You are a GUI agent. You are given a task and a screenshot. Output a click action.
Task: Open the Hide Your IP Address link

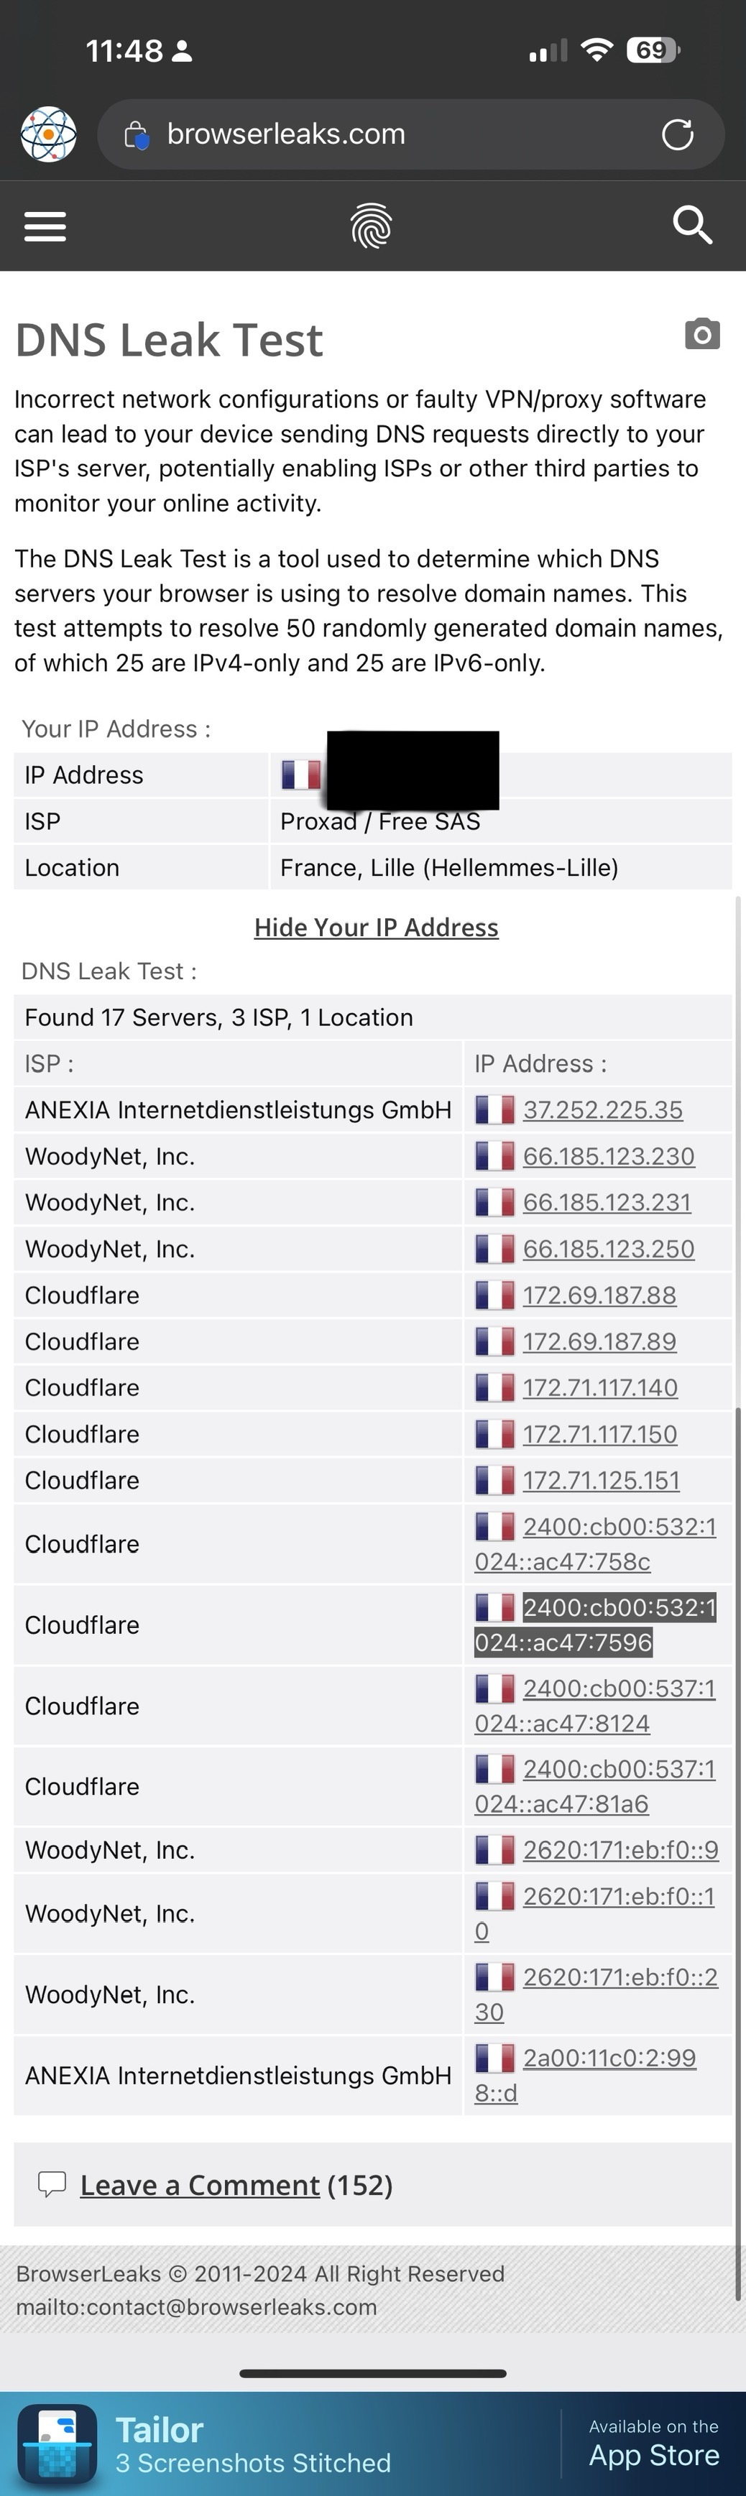click(x=376, y=928)
